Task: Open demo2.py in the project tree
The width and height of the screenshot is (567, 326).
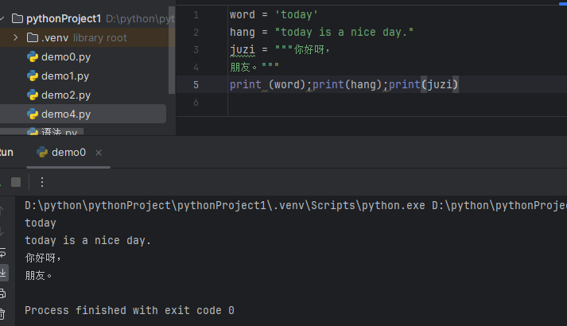Action: pyautogui.click(x=66, y=95)
